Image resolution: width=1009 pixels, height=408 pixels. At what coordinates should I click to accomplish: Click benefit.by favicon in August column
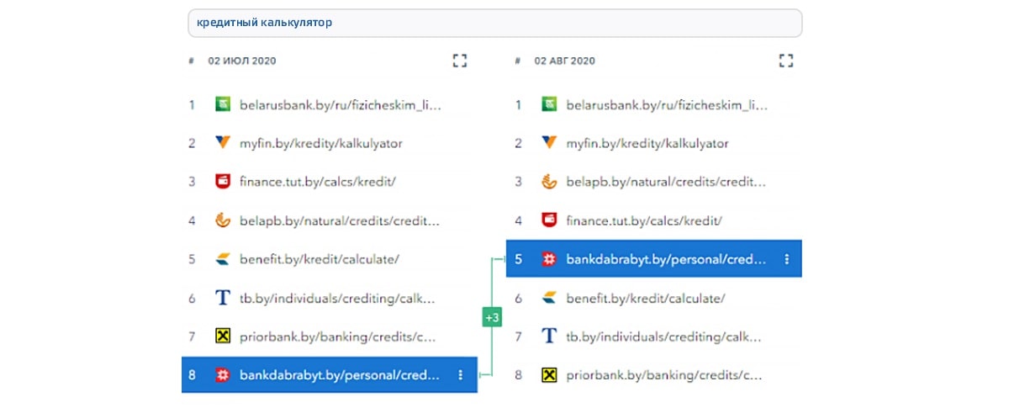(x=549, y=298)
